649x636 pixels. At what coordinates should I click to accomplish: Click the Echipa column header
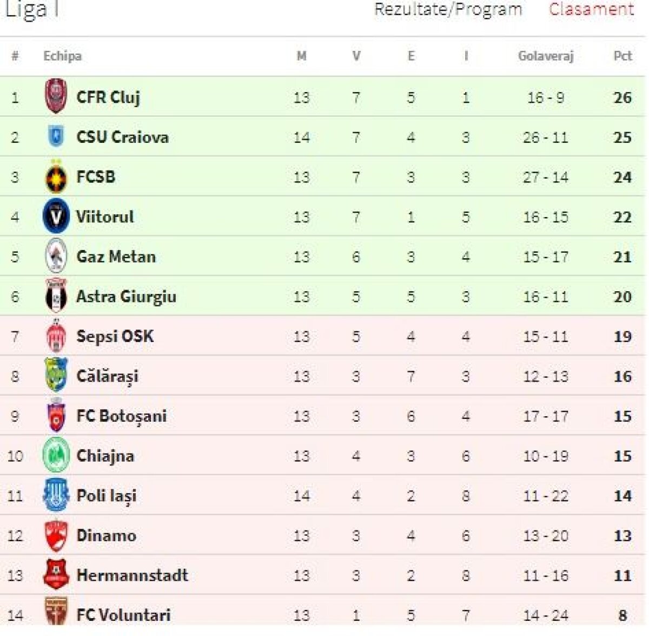62,56
